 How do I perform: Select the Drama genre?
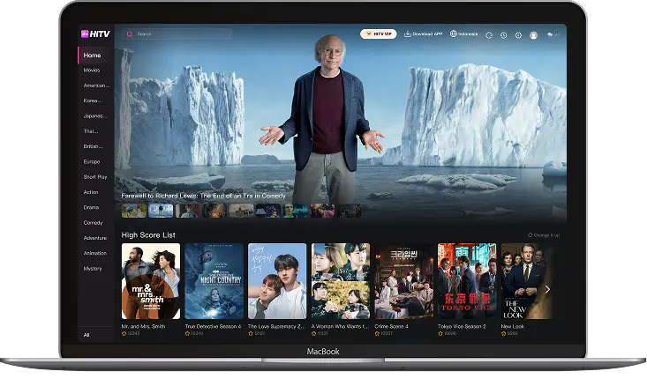91,208
